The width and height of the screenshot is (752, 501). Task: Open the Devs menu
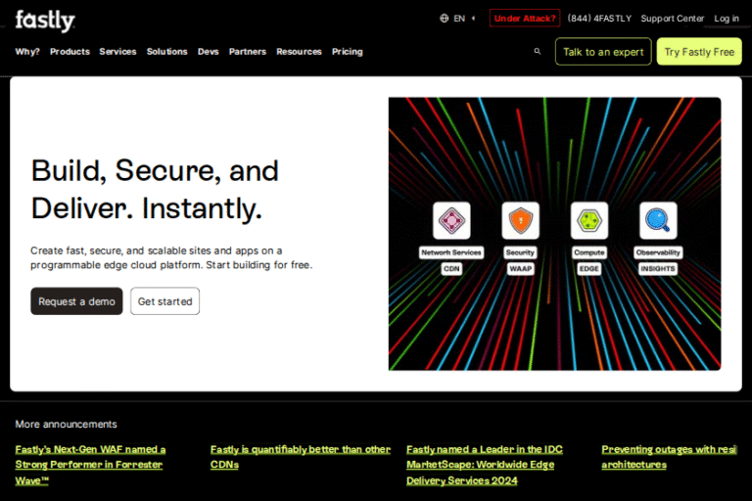click(x=209, y=51)
